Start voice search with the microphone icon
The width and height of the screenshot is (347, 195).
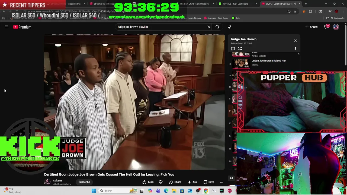point(230,27)
